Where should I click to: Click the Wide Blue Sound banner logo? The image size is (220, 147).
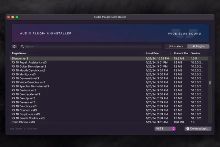(185, 34)
